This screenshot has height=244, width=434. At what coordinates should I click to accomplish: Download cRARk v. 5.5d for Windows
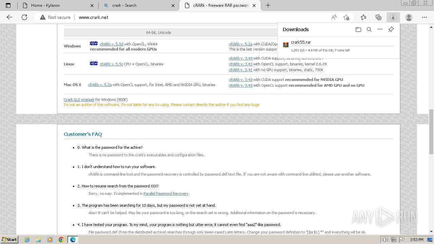[x=111, y=44]
